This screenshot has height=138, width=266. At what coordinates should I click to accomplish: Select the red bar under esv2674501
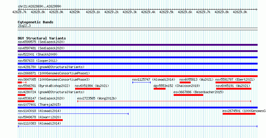tap(239, 114)
